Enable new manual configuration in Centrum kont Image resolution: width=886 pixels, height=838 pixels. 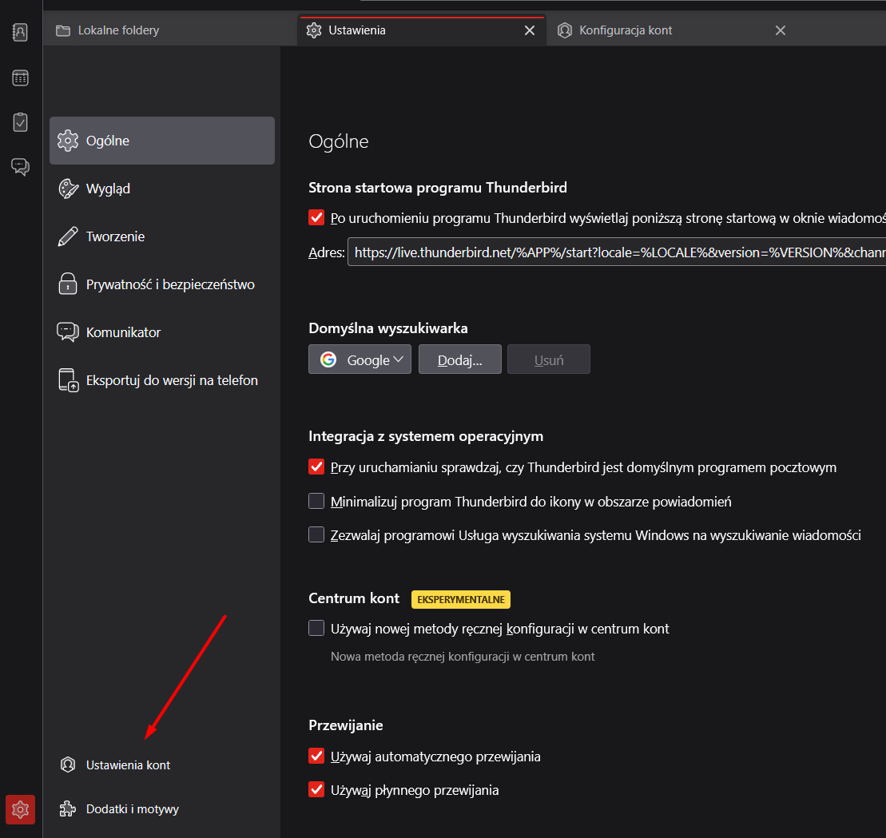click(316, 628)
